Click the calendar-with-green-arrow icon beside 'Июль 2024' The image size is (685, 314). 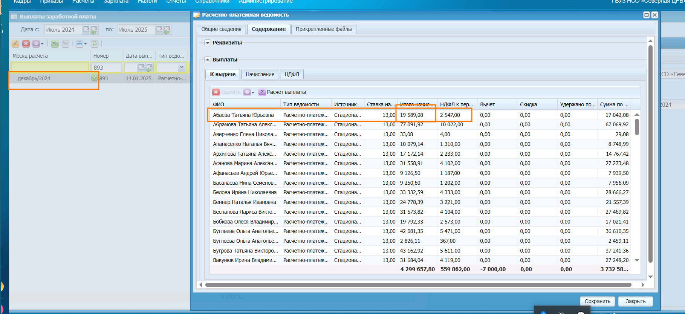94,29
